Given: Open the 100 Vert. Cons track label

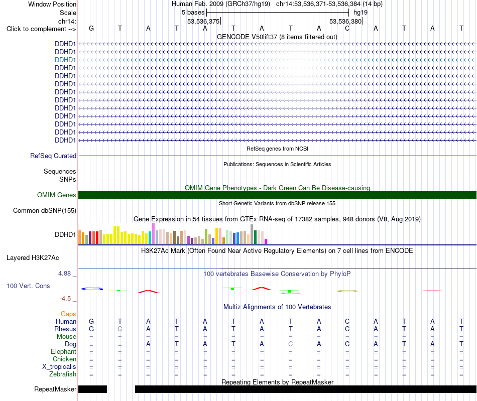Looking at the screenshot, I should point(28,286).
